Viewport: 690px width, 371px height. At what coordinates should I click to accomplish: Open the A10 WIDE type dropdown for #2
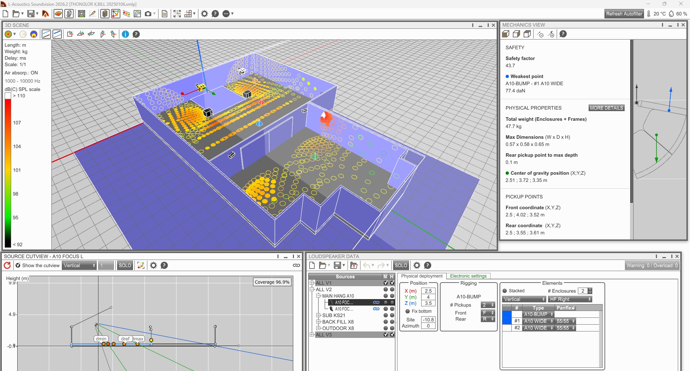click(538, 328)
